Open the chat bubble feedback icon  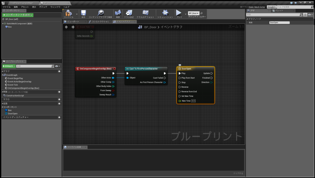click(x=291, y=3)
